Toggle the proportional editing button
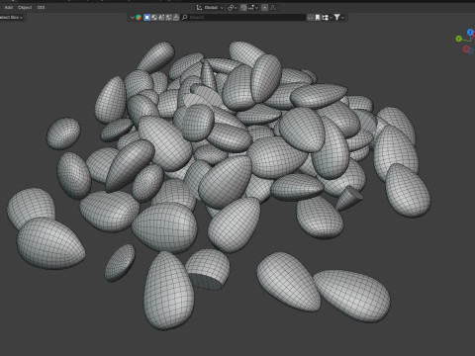The height and width of the screenshot is (356, 475). (265, 8)
